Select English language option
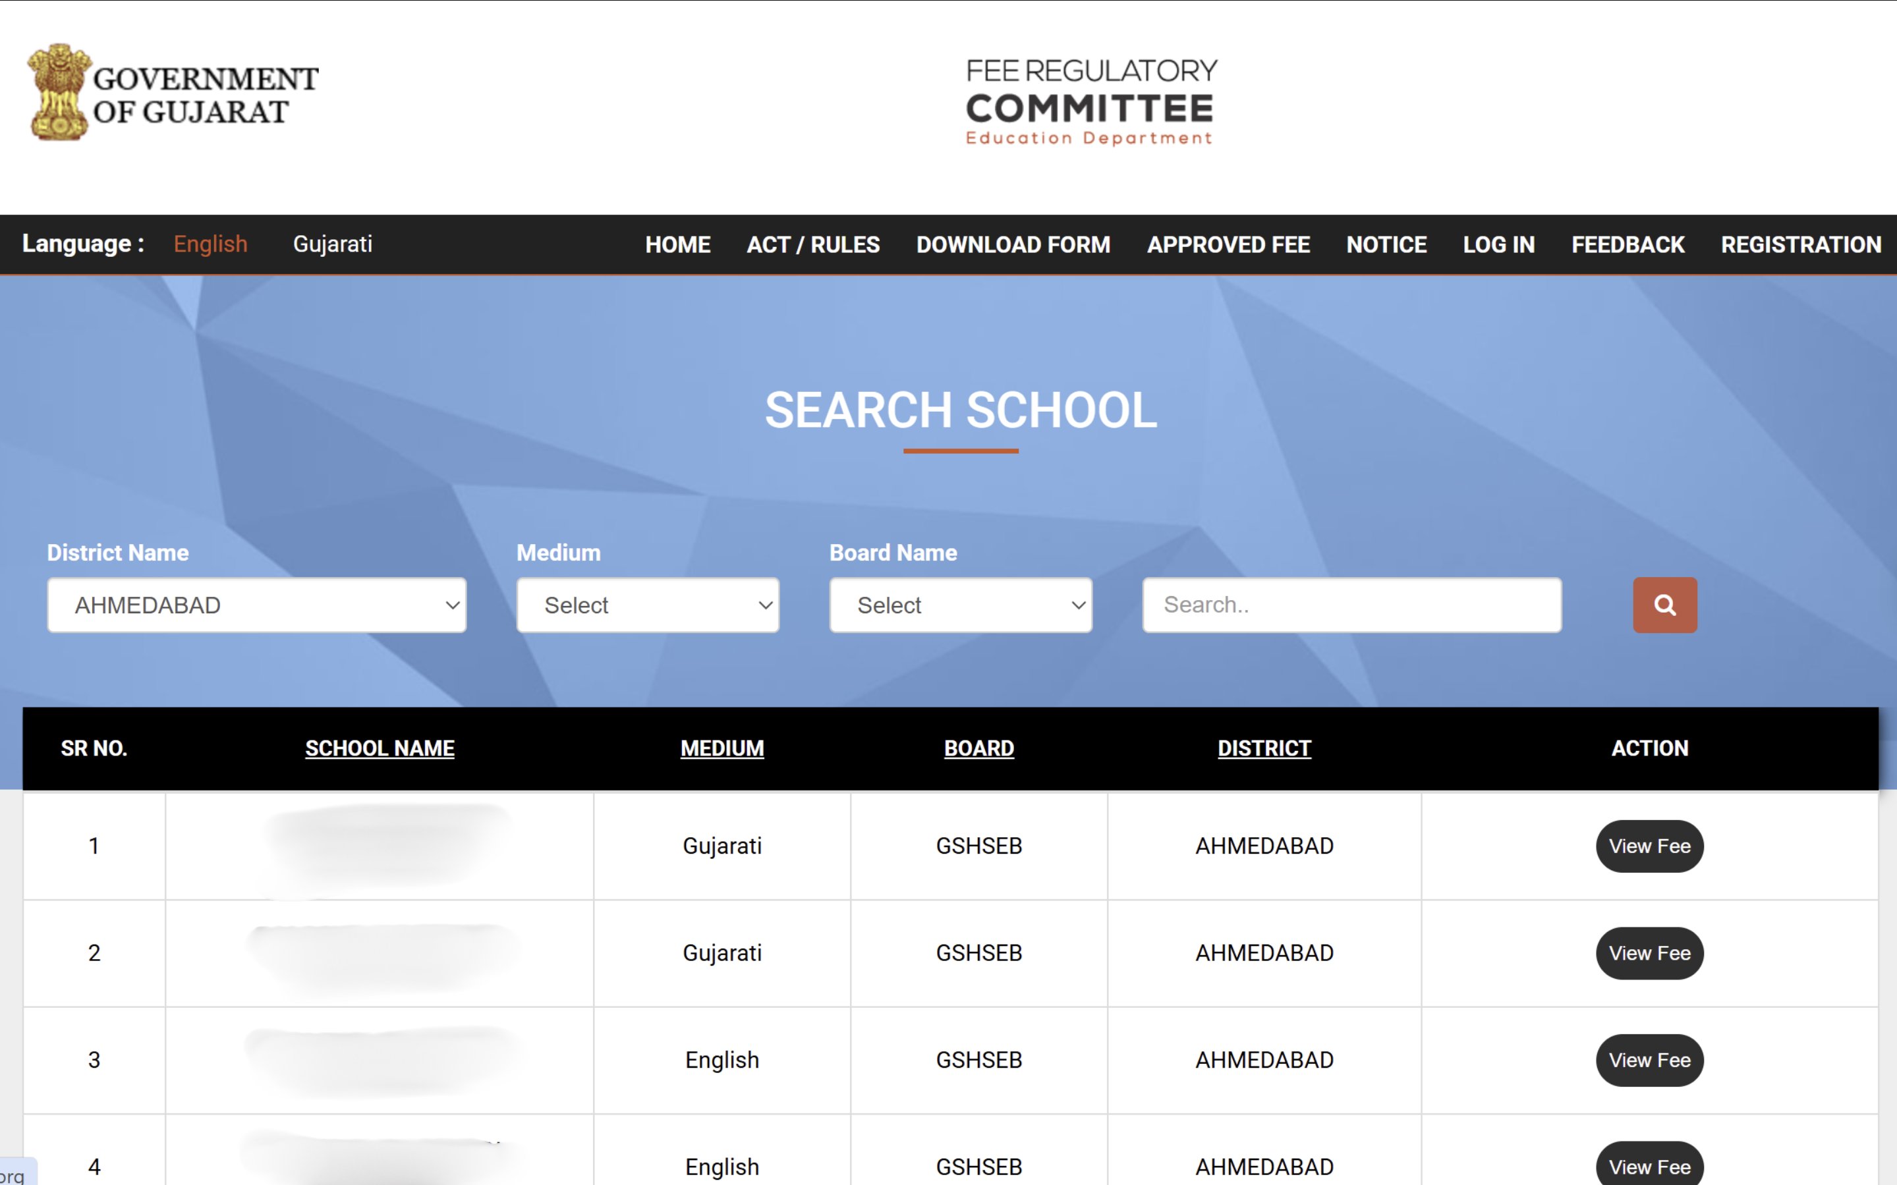 (x=210, y=244)
